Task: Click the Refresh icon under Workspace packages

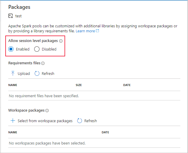Action: (80, 121)
